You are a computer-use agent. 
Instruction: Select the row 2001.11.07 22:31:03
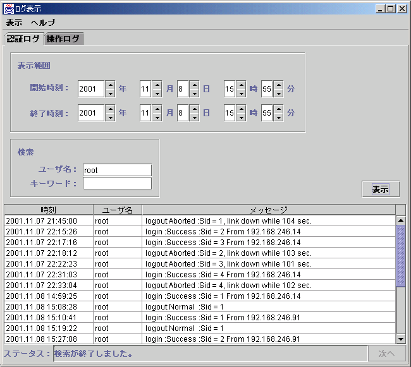pyautogui.click(x=200, y=274)
